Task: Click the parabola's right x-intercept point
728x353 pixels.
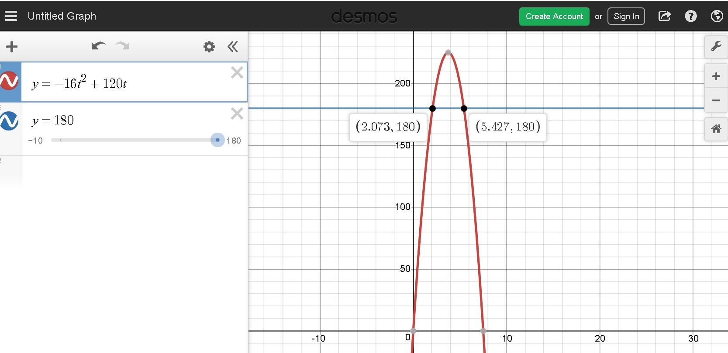Action: tap(483, 331)
